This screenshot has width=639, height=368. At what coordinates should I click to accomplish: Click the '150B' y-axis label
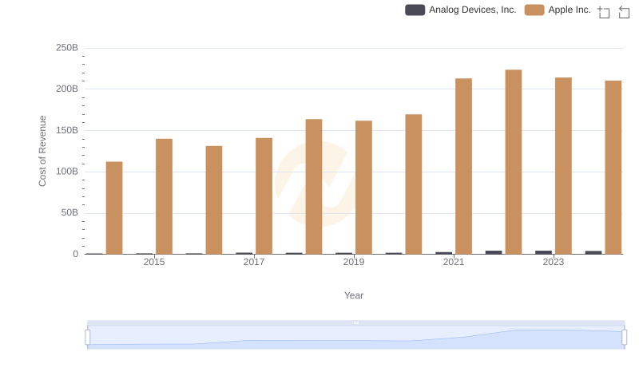coord(67,131)
